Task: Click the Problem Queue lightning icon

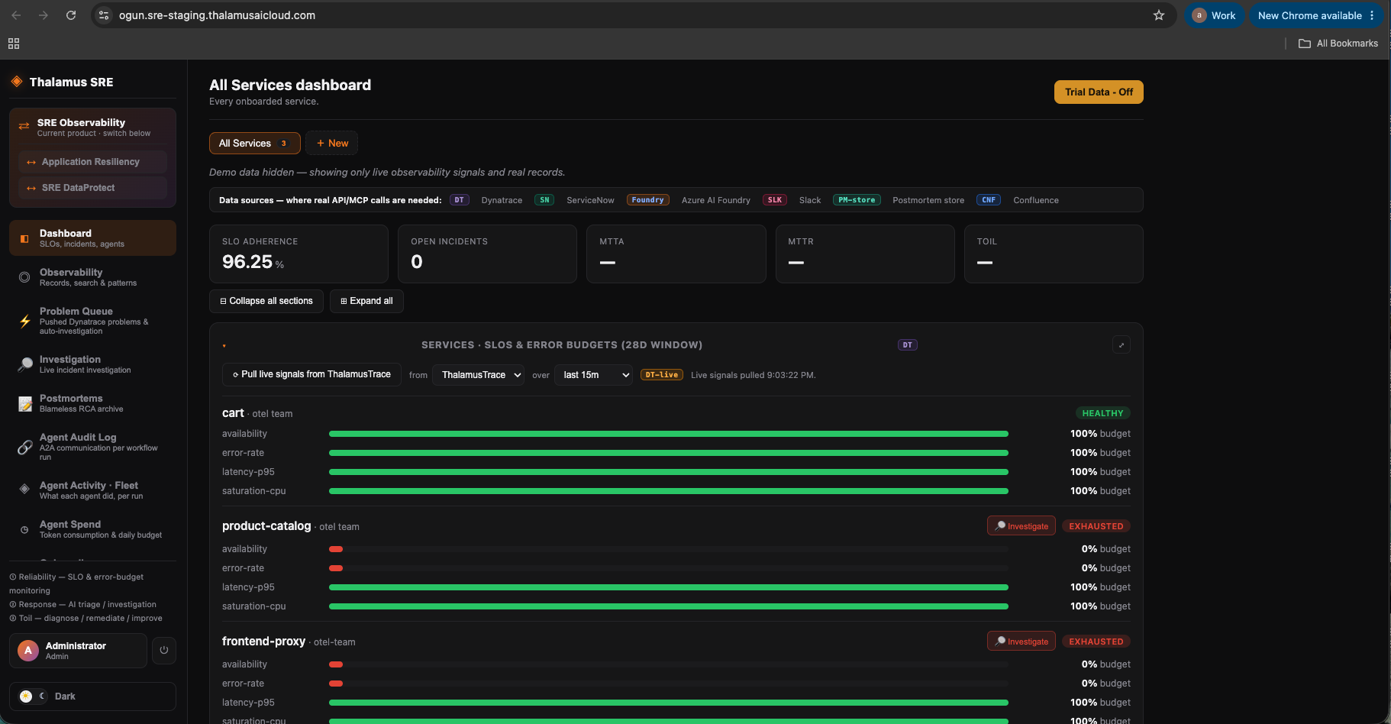Action: [x=24, y=321]
